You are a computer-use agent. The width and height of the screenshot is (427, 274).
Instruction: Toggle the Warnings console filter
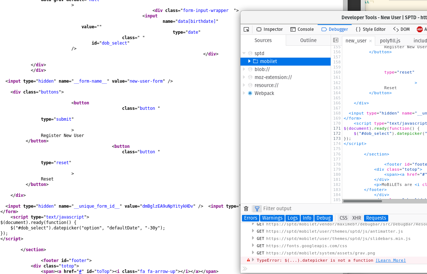click(x=272, y=218)
